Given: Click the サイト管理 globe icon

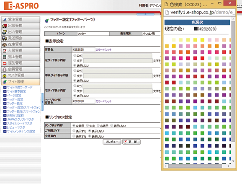Looking at the screenshot, I should pos(5,82).
